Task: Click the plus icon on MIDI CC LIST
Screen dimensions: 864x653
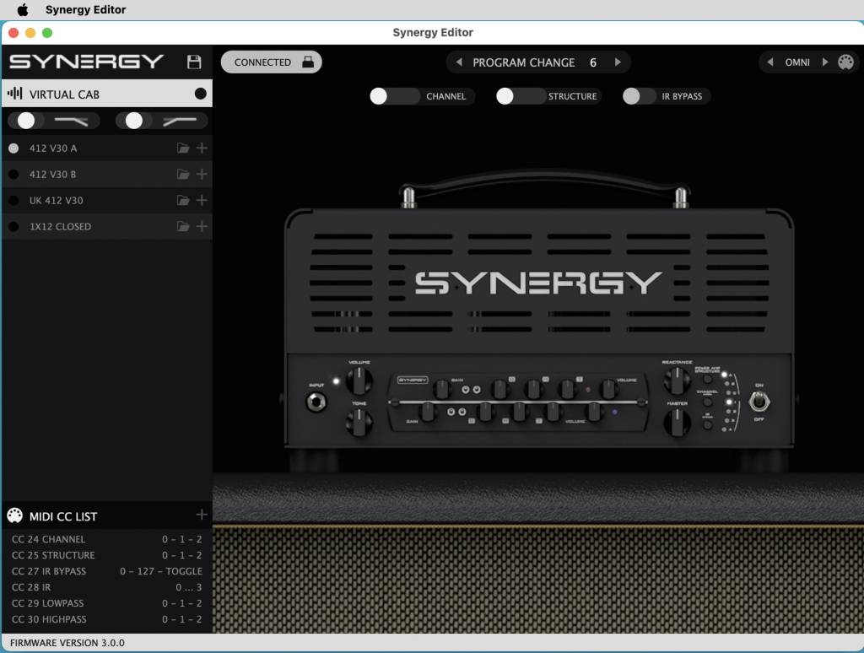Action: [201, 515]
